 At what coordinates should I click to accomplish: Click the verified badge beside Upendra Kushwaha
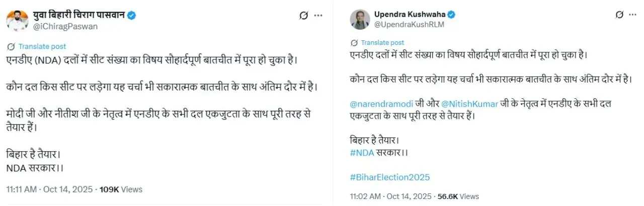(452, 14)
